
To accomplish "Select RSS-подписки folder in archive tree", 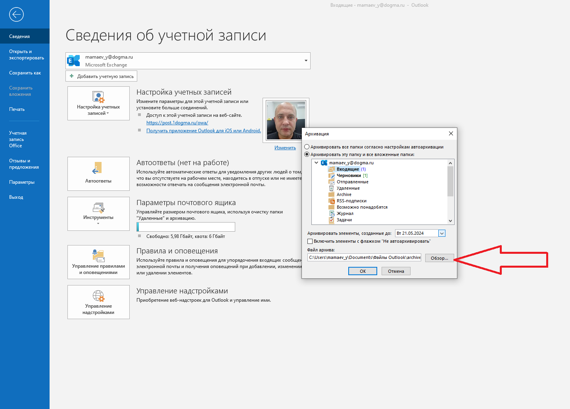I will click(351, 201).
